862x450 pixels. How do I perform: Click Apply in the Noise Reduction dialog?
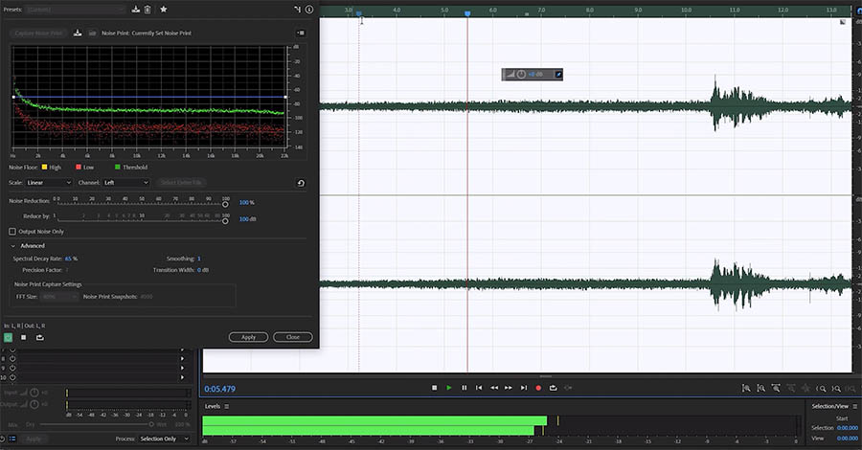coord(248,337)
